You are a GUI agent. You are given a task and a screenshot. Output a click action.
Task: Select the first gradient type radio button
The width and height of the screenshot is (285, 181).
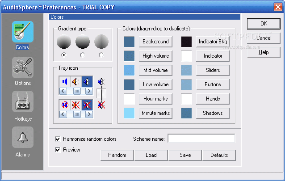tap(64, 55)
